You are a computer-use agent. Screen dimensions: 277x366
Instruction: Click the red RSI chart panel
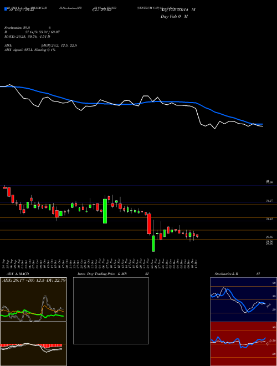[243, 344]
